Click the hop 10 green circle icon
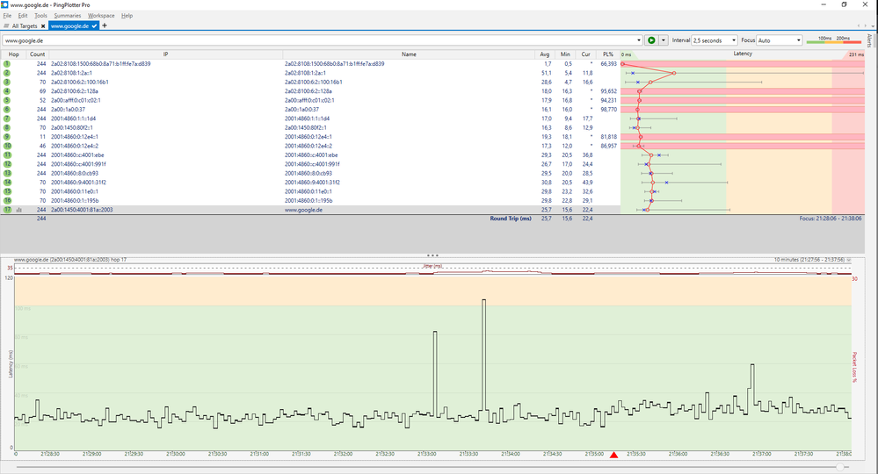 (x=7, y=146)
